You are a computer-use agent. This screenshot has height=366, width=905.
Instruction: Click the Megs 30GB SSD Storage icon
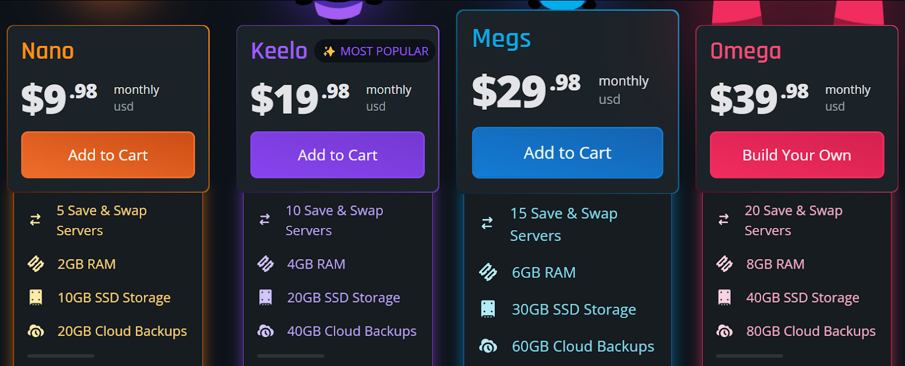488,309
